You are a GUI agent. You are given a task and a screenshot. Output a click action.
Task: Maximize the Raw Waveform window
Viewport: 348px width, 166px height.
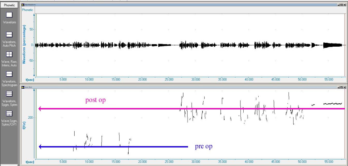pyautogui.click(x=341, y=5)
